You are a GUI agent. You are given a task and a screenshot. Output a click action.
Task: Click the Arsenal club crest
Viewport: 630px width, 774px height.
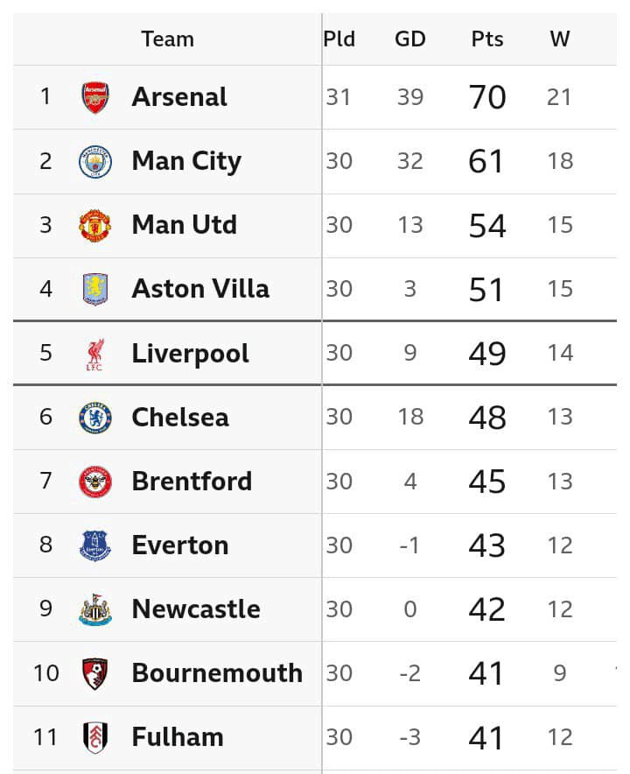point(95,97)
